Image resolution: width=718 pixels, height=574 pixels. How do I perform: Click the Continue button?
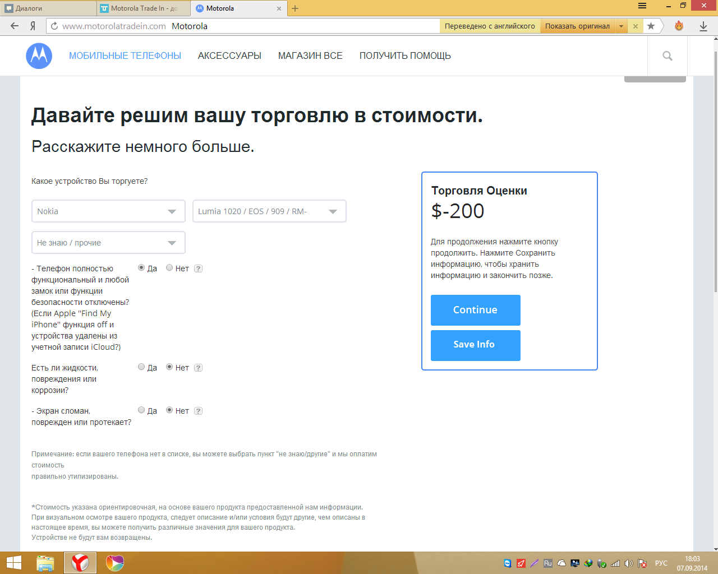click(x=476, y=310)
